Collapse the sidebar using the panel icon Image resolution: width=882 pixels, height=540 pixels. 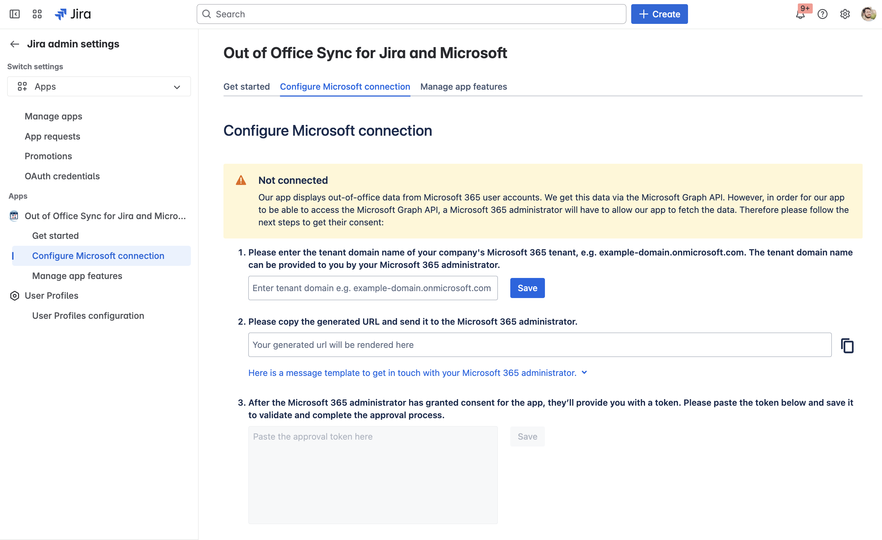pos(15,14)
